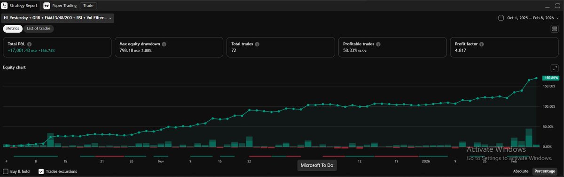
Task: Show info for Profit factor
Action: coord(481,44)
